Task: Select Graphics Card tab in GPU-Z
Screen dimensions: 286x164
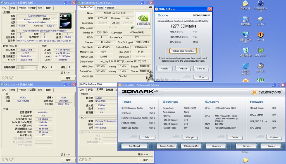Action: pos(86,7)
